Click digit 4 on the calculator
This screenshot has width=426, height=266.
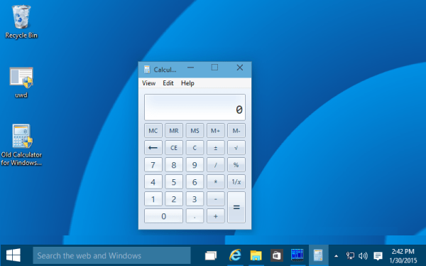pos(153,182)
